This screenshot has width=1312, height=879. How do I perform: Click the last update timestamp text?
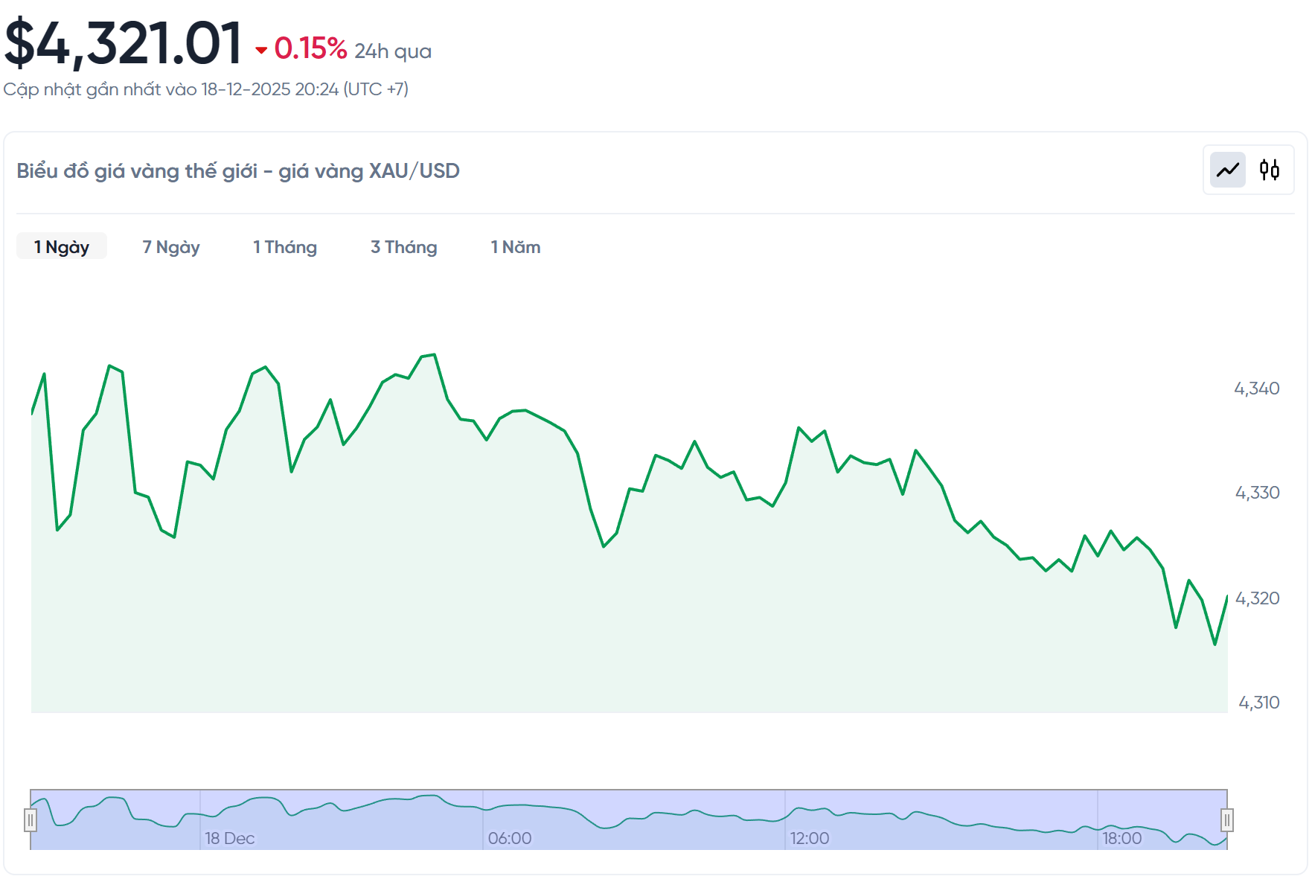point(206,89)
